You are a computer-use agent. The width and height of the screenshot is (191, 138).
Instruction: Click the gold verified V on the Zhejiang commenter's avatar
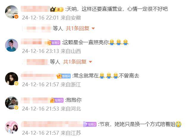point(16,83)
